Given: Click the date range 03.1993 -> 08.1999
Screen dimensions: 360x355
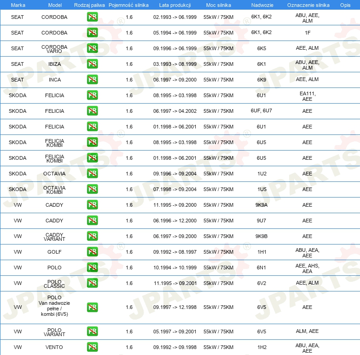Looking at the screenshot, I should pos(175,64).
